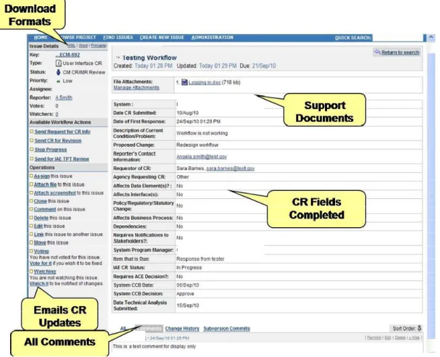Open the watchers count link
The width and height of the screenshot is (440, 357).
[x=57, y=114]
